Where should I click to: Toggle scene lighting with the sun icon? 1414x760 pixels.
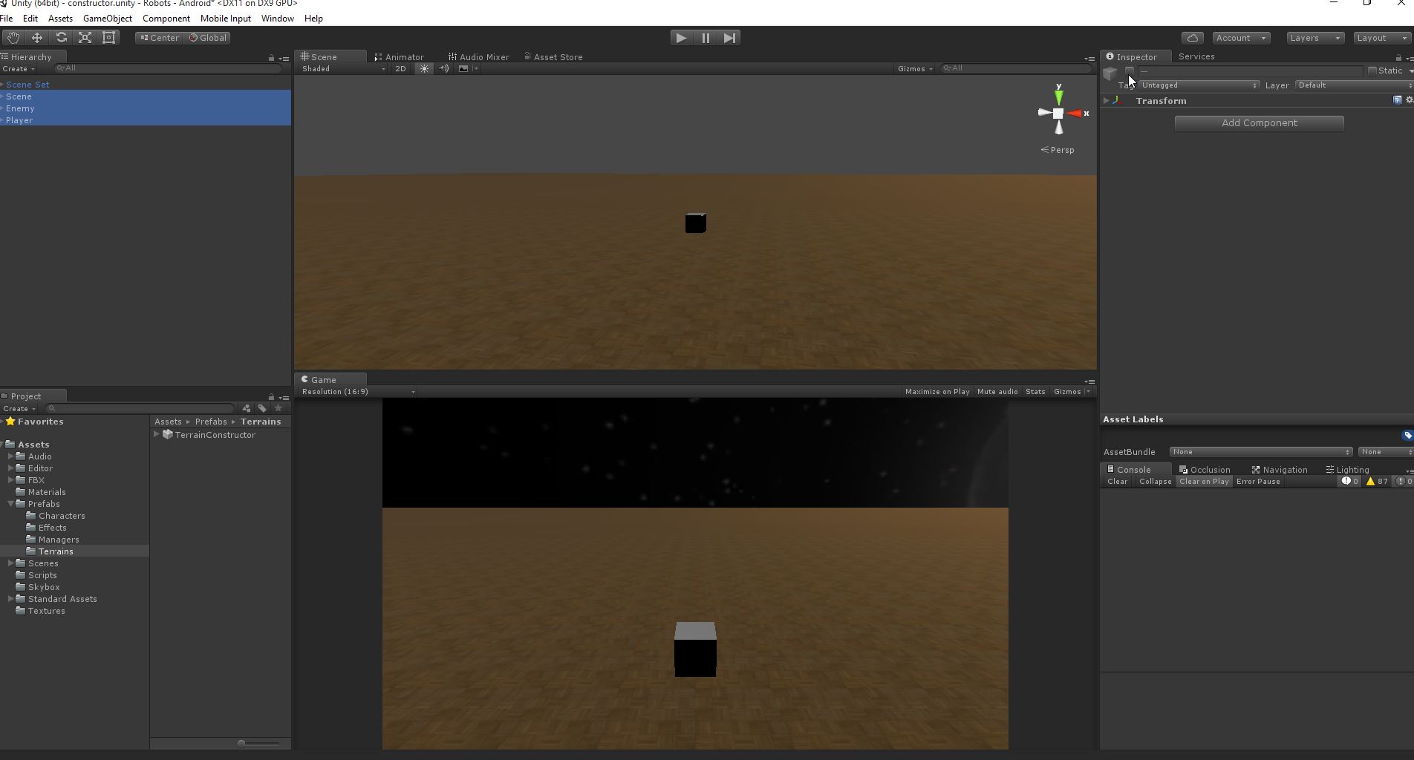coord(423,68)
